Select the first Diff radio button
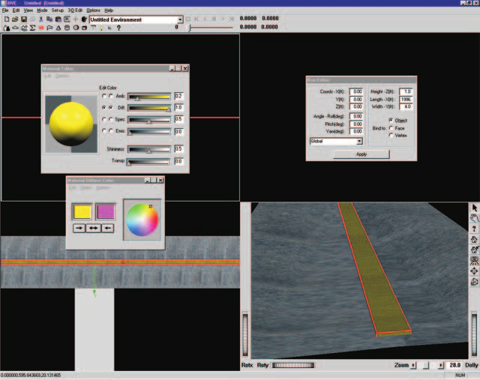The image size is (480, 380). (x=104, y=107)
